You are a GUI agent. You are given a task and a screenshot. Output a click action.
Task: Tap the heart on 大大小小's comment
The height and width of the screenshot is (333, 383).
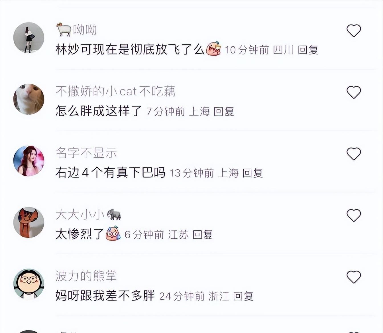[x=354, y=215]
